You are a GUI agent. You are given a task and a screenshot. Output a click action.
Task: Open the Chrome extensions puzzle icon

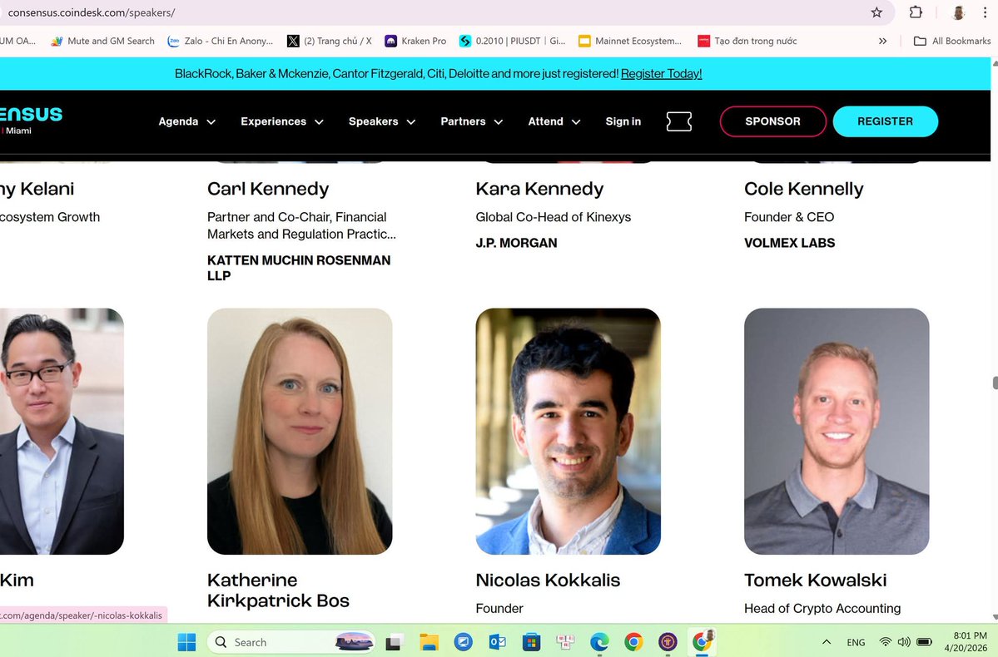[916, 12]
